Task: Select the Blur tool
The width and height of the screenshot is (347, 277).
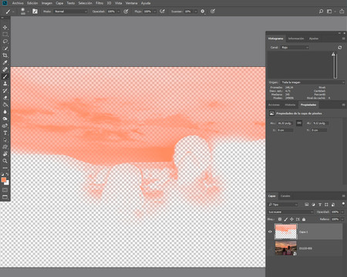Action: [5, 112]
